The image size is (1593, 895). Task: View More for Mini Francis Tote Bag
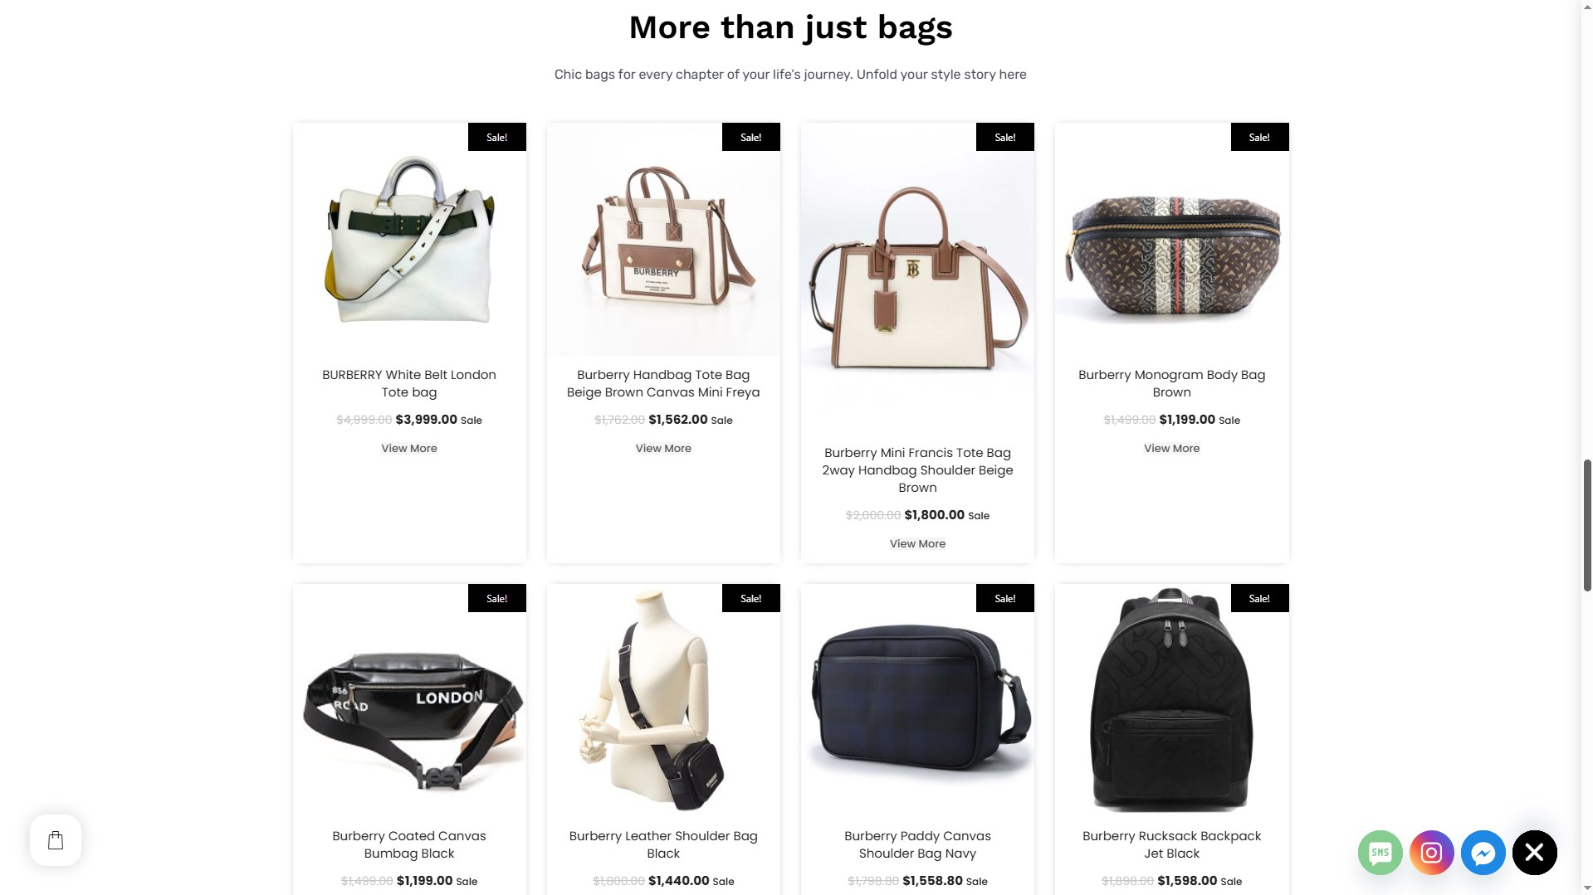click(917, 544)
